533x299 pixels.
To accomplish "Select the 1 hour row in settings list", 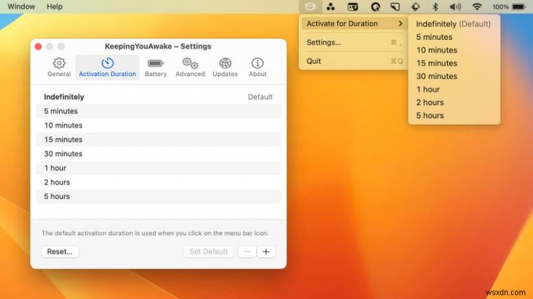I will pos(159,168).
